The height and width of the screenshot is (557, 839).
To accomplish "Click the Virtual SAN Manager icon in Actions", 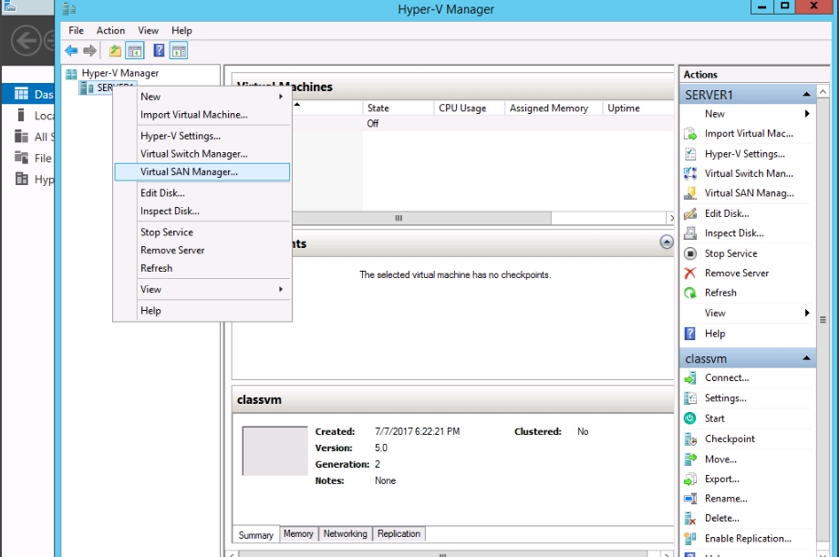I will click(690, 193).
